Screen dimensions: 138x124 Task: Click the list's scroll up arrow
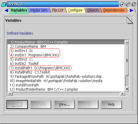pyautogui.click(x=127, y=43)
